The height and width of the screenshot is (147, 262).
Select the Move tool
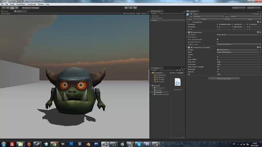point(8,8)
